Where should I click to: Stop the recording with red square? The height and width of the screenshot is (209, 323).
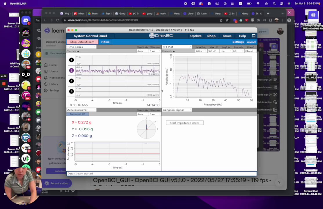4,84
